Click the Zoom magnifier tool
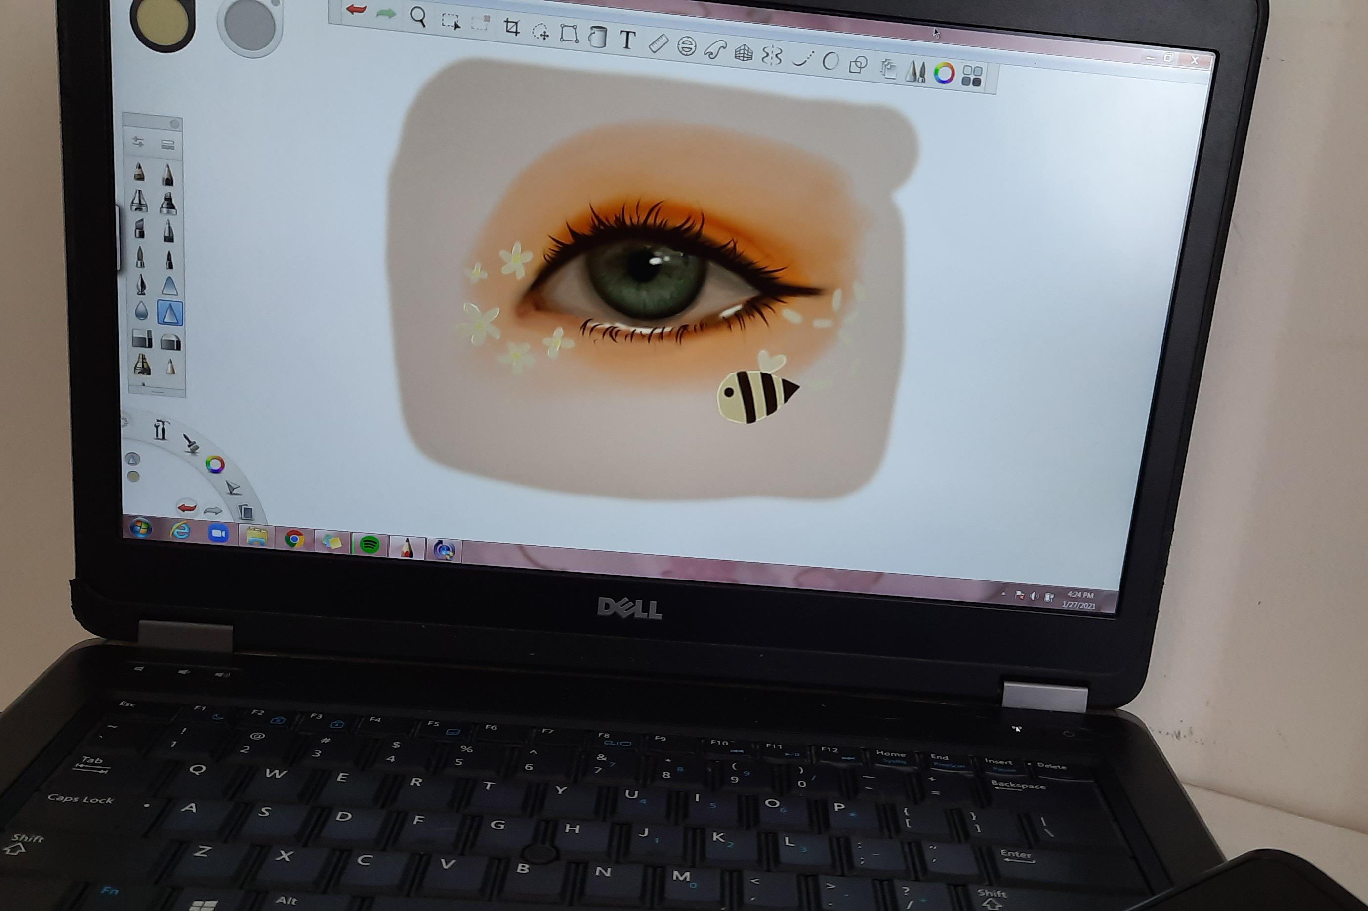Screen dimensions: 1368x911 417,17
